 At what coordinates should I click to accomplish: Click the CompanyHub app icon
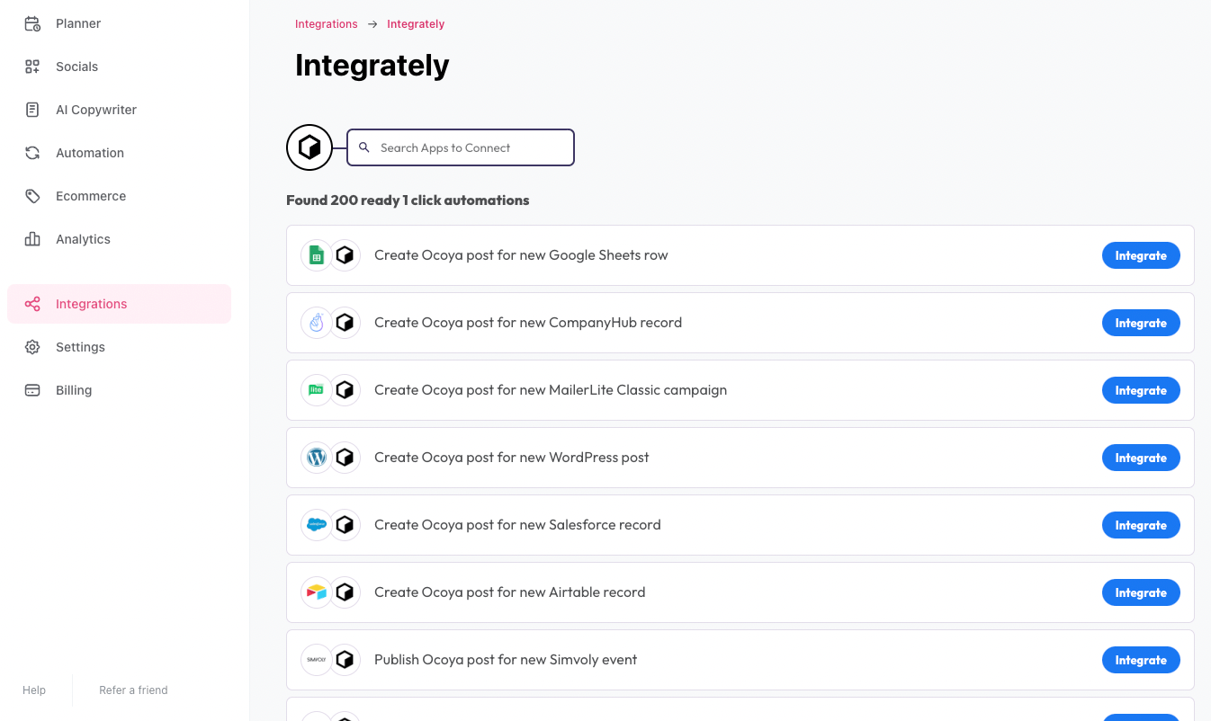316,323
